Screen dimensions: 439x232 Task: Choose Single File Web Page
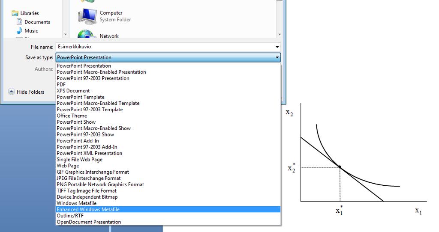[x=168, y=159]
